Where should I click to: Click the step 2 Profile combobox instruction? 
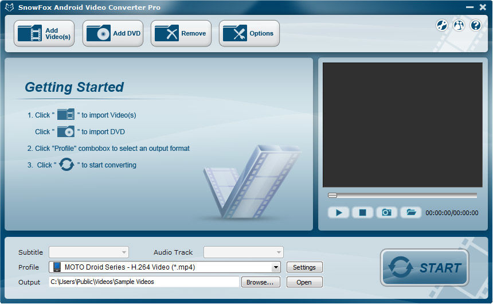coord(108,149)
